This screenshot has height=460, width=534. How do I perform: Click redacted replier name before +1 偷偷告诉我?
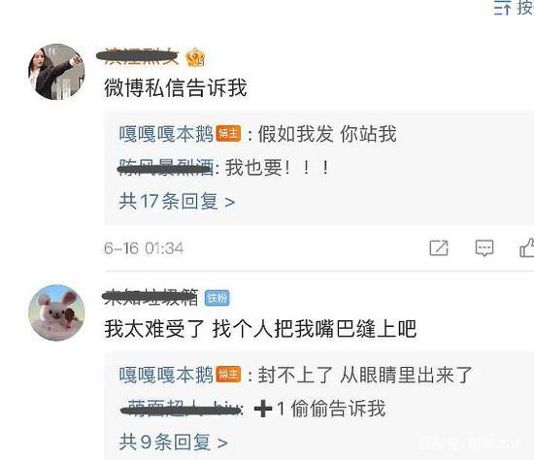(x=181, y=408)
